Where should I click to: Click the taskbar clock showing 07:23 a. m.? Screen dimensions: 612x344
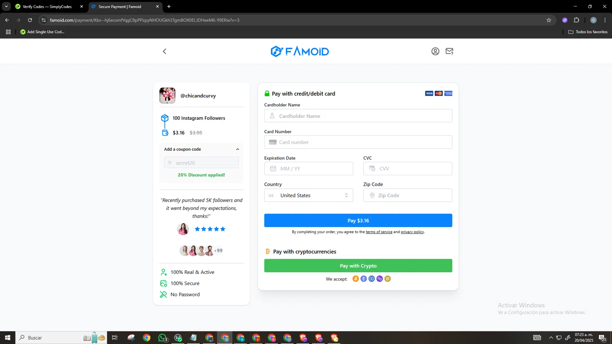click(x=584, y=337)
